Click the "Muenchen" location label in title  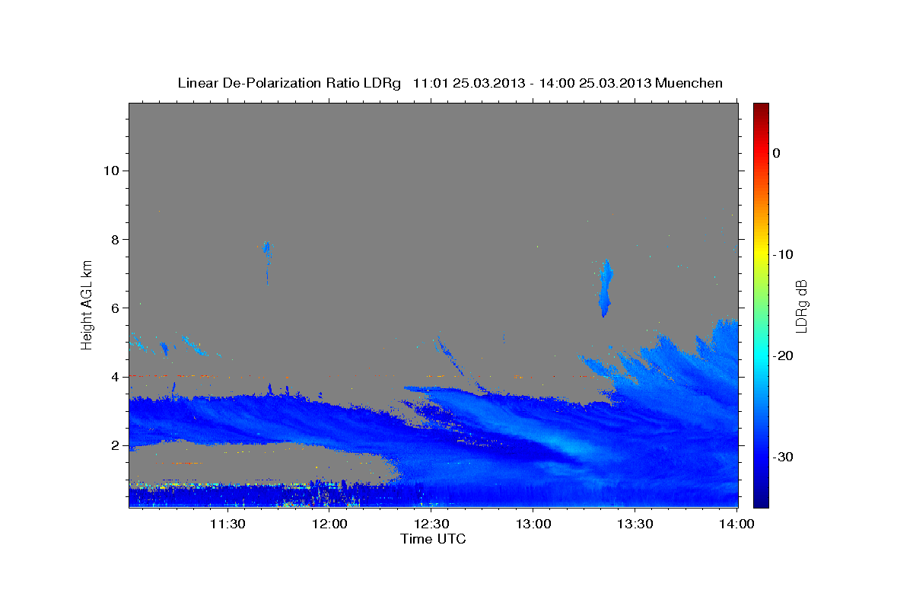point(689,83)
